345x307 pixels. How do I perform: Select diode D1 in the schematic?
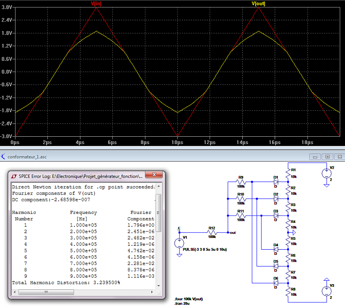tap(276, 182)
